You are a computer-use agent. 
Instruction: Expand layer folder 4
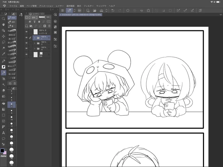point(34,48)
